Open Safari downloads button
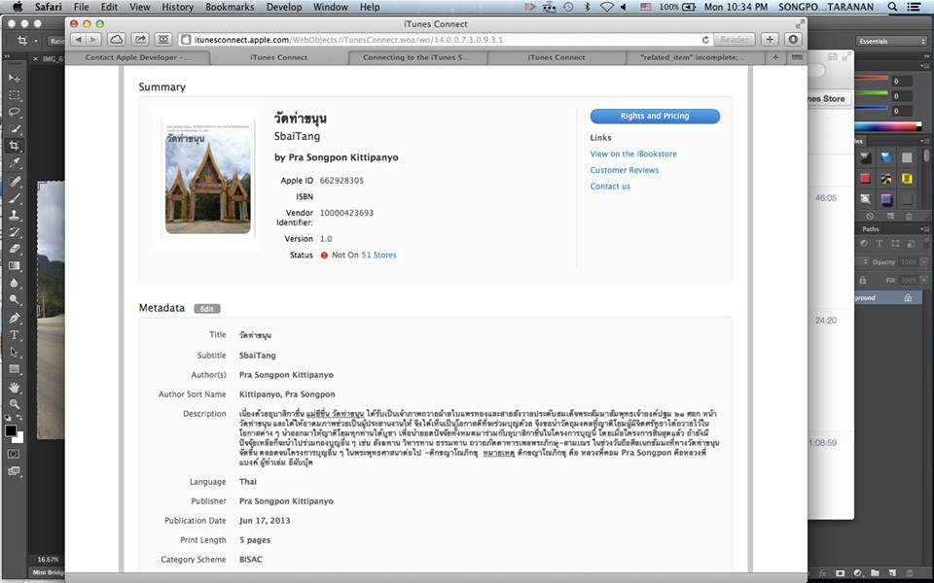 (792, 40)
